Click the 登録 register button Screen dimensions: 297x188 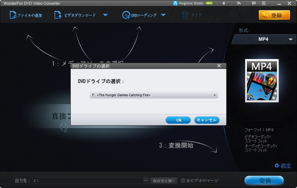click(274, 15)
